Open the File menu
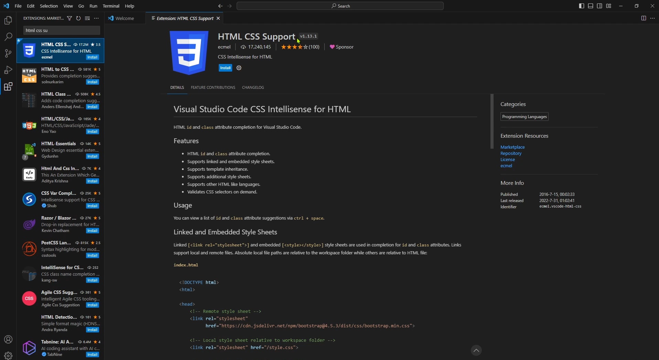This screenshot has height=360, width=659. [x=18, y=6]
